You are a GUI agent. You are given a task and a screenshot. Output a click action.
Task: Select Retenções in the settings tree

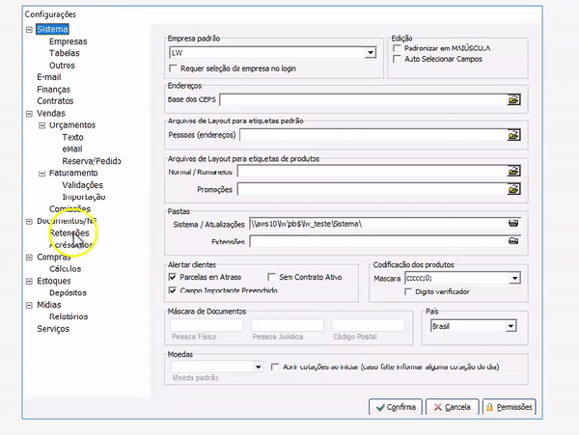(69, 232)
